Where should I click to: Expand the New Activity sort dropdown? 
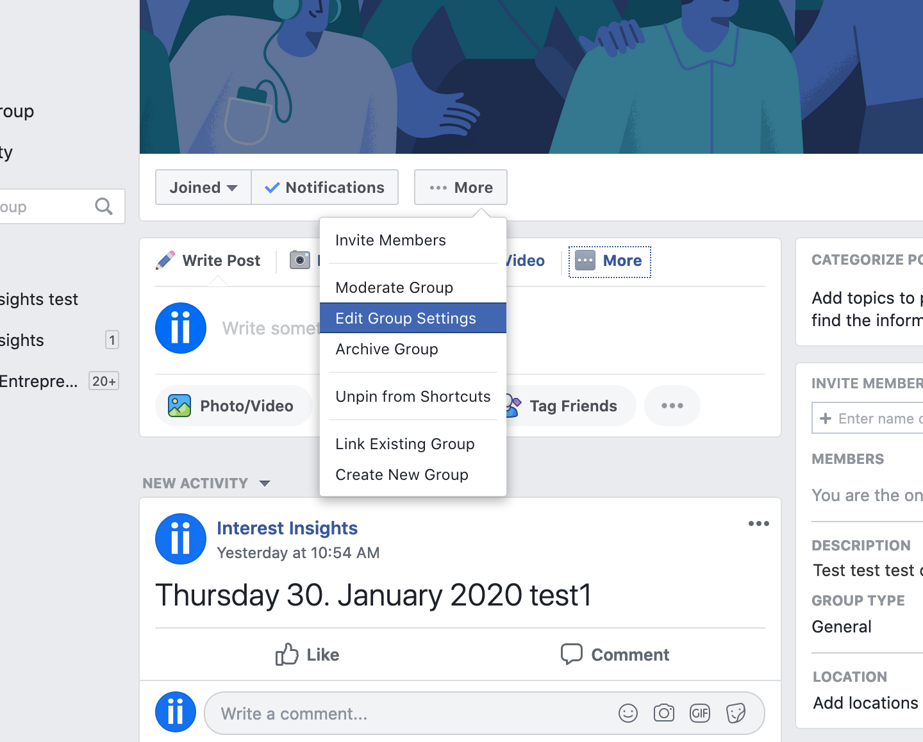point(265,483)
